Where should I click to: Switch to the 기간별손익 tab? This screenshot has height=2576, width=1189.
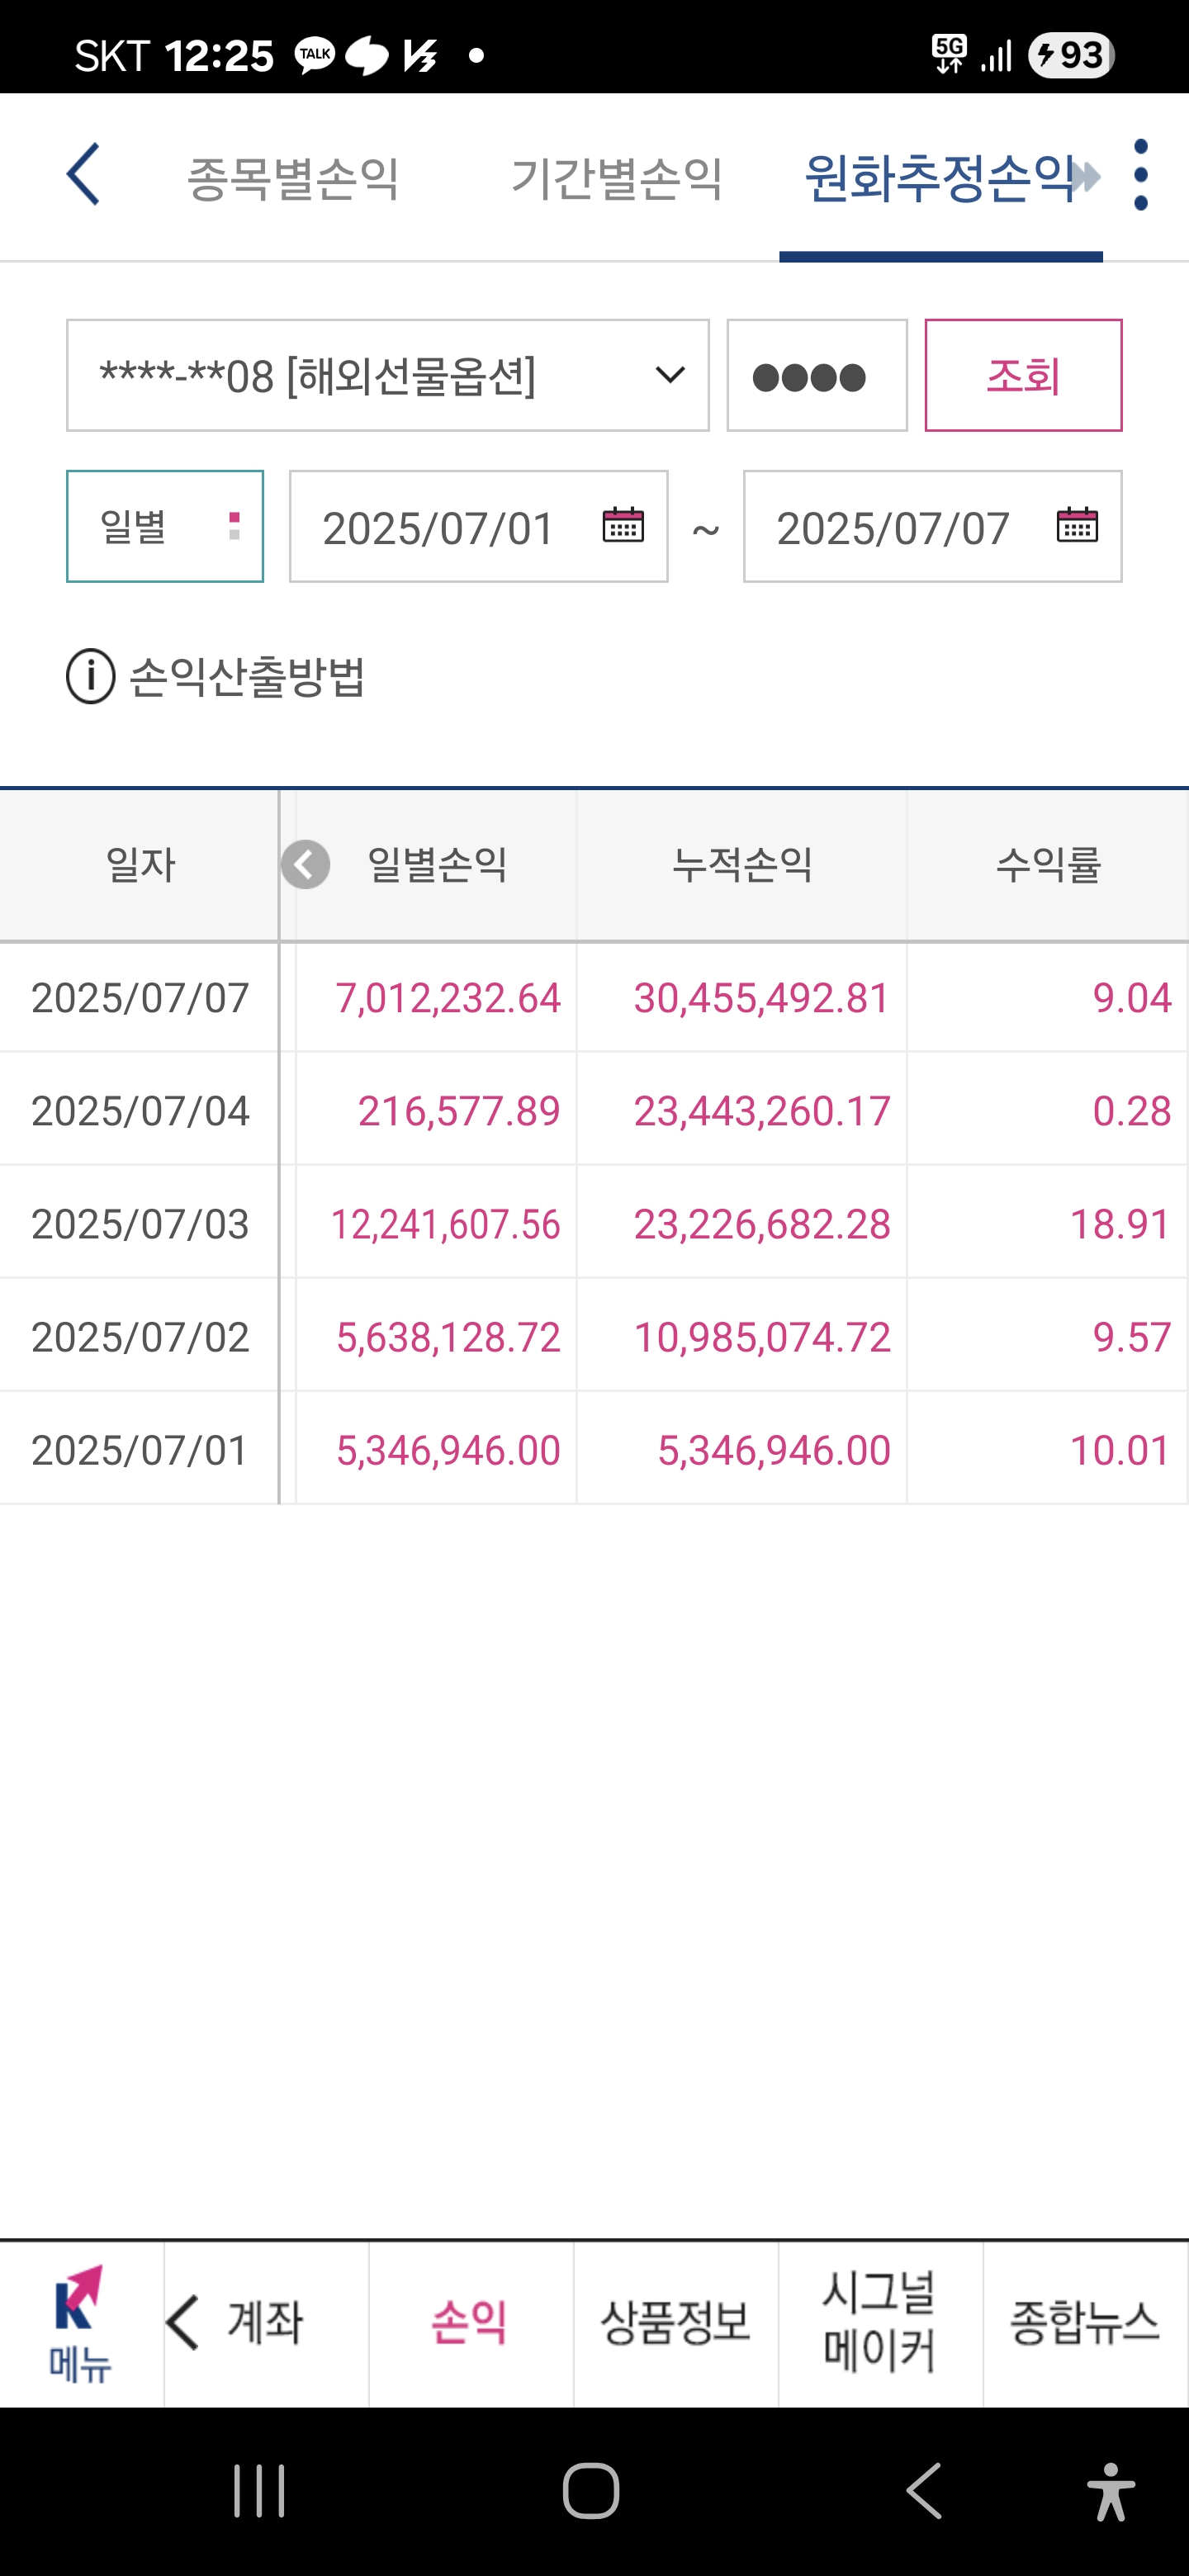(617, 178)
